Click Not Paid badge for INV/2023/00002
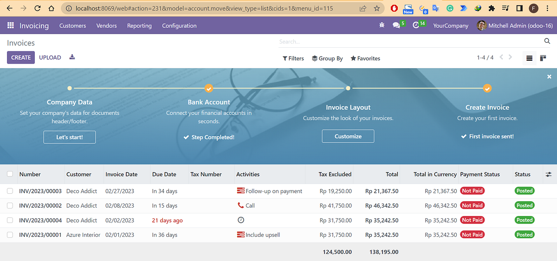557x261 pixels. pos(472,205)
